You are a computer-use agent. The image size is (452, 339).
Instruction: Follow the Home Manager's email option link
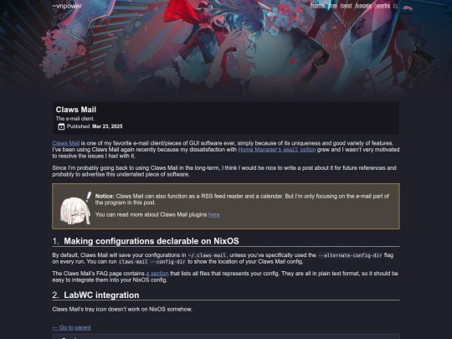coord(277,150)
